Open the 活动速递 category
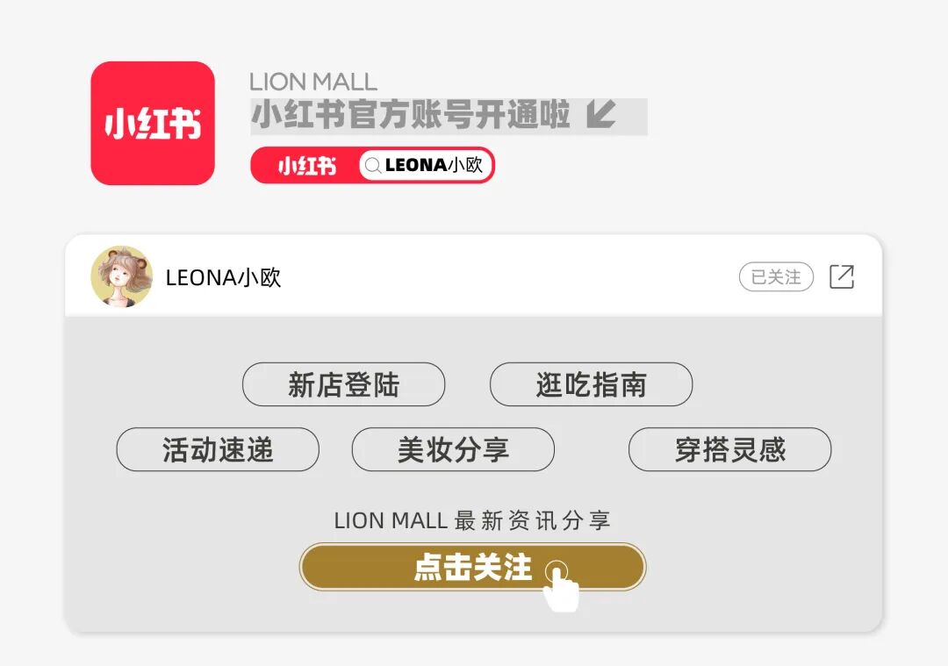 218,449
